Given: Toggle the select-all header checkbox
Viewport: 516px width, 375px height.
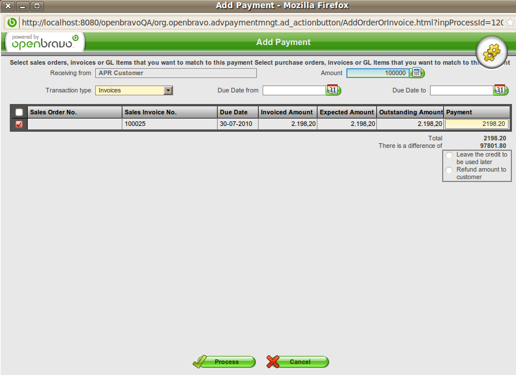Looking at the screenshot, I should click(x=19, y=112).
